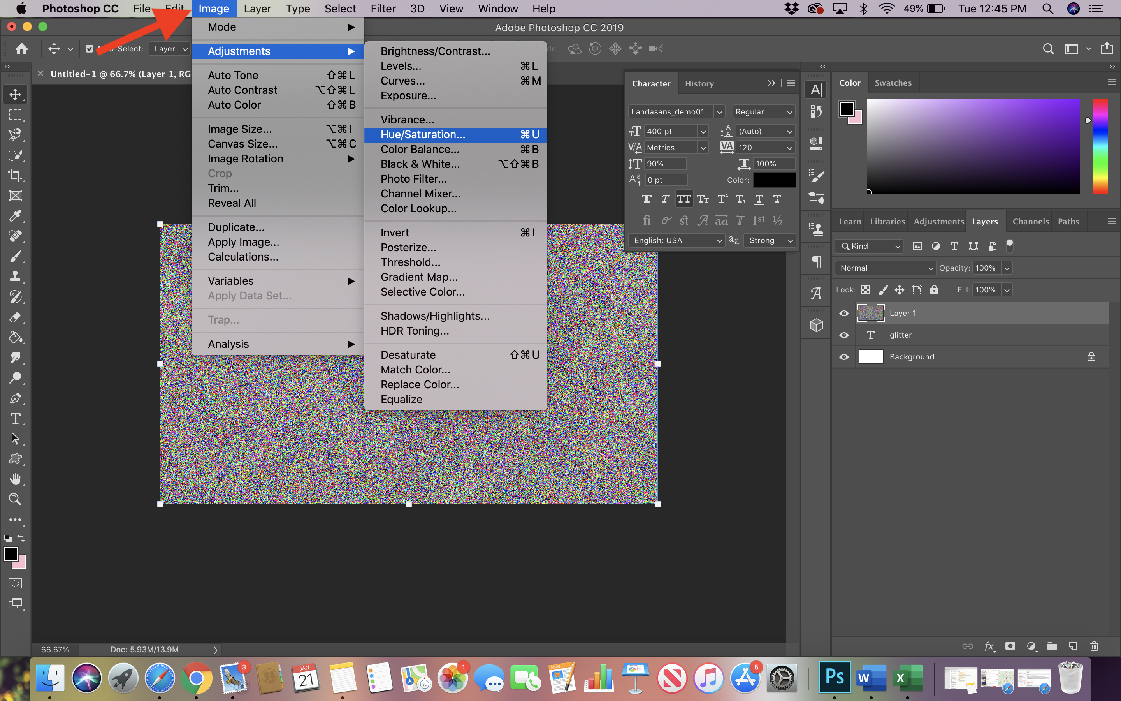This screenshot has height=701, width=1121.
Task: Create a new group folder icon
Action: tap(1052, 646)
